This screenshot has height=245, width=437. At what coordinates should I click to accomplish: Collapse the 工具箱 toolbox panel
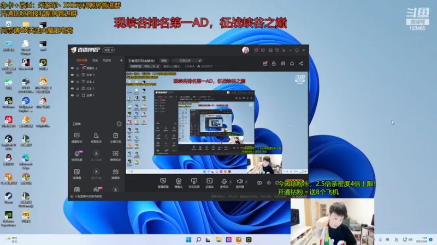click(119, 124)
